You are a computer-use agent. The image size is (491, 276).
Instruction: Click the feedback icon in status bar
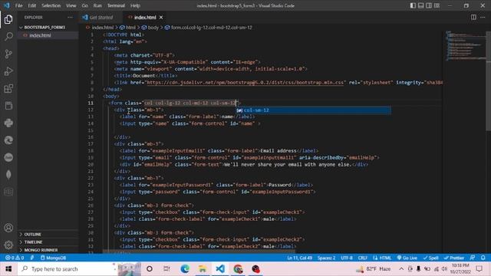pyautogui.click(x=473, y=258)
